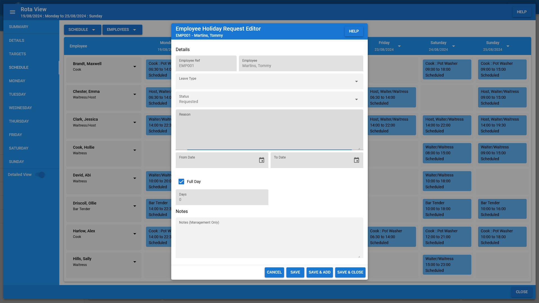Select the MONDAY sidebar tab
Screen dimensions: 539x303
pos(31,81)
